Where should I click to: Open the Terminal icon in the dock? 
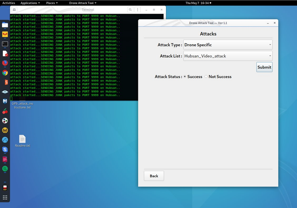pos(5,44)
